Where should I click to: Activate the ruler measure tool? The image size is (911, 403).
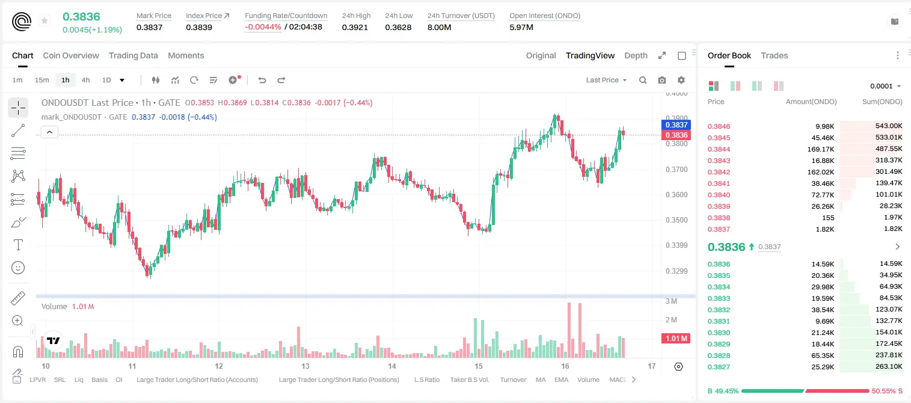18,298
